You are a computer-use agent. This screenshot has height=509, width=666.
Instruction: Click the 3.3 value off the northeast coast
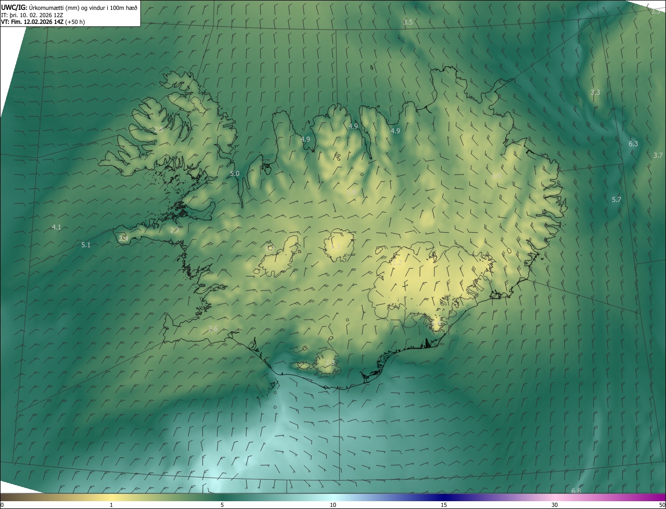coord(595,92)
